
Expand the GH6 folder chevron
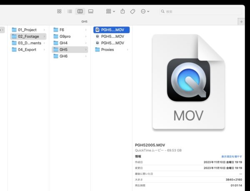click(x=86, y=56)
